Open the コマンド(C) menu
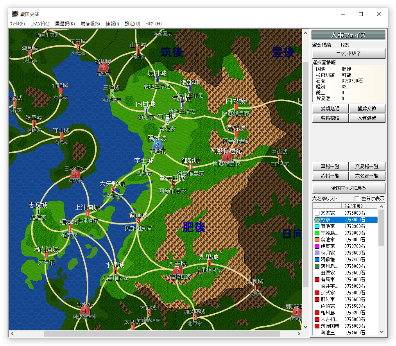 (40, 24)
